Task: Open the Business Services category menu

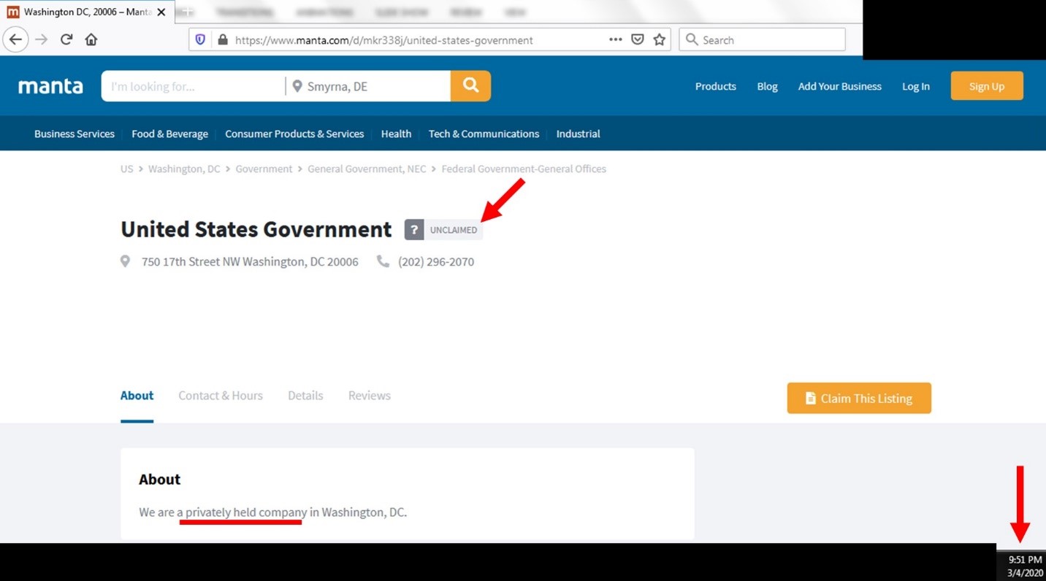Action: (x=75, y=134)
